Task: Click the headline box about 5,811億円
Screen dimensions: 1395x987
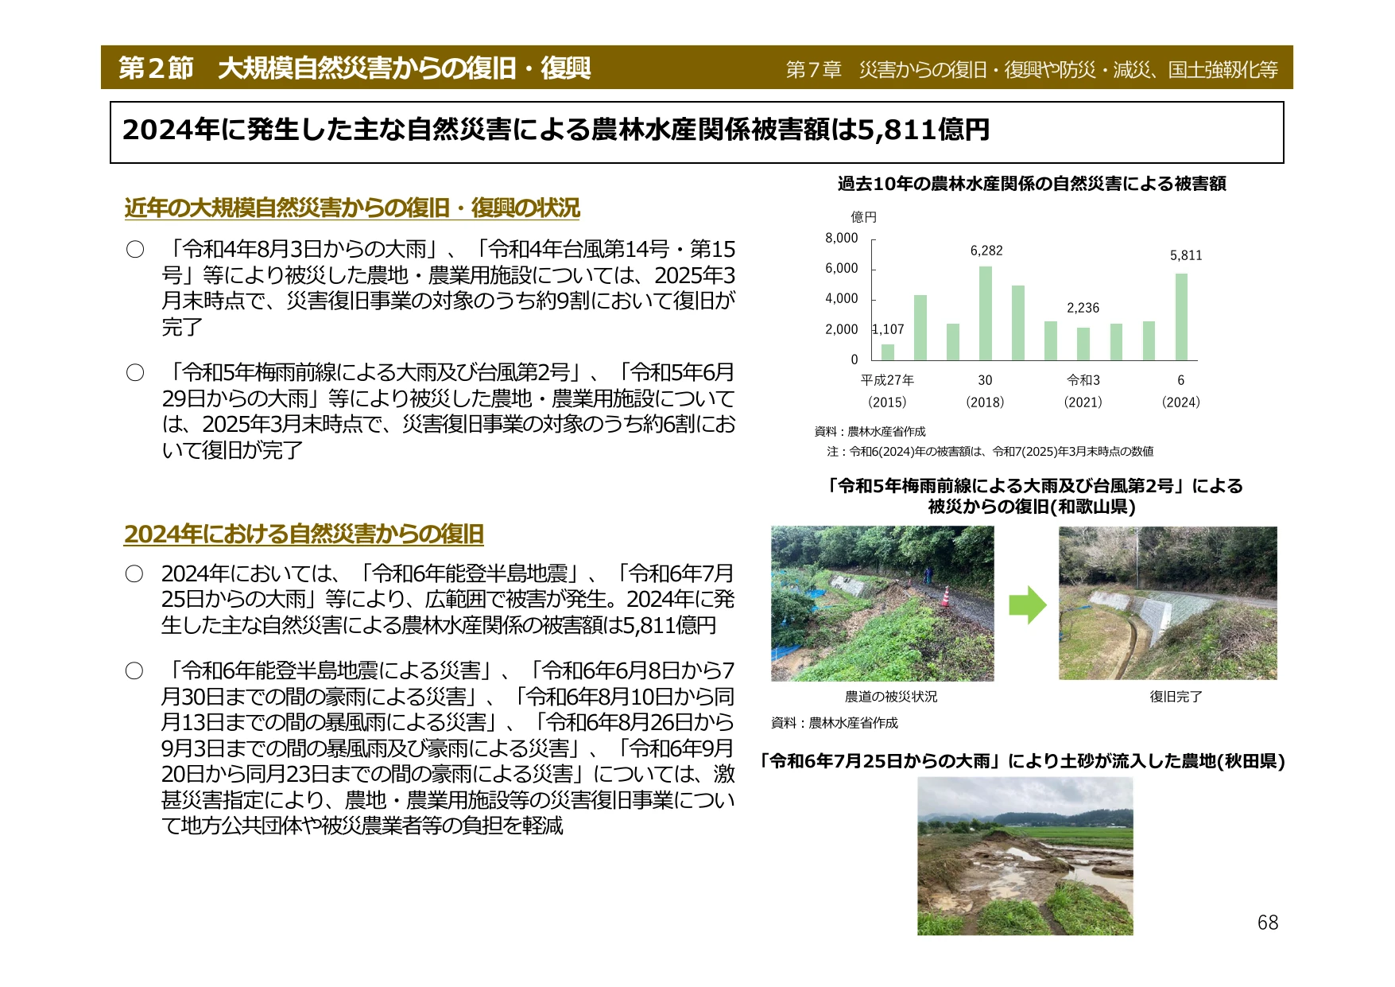Action: pyautogui.click(x=696, y=132)
